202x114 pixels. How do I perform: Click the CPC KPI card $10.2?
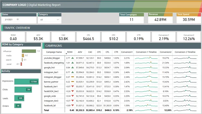click(x=114, y=37)
